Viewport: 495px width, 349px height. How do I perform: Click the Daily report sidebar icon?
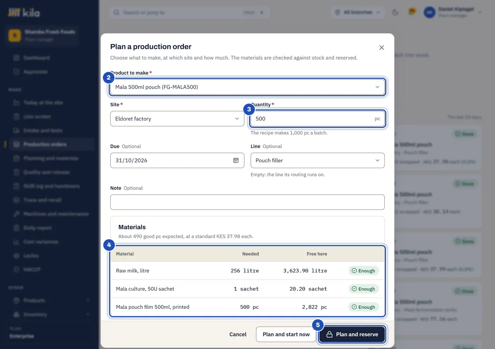point(16,228)
